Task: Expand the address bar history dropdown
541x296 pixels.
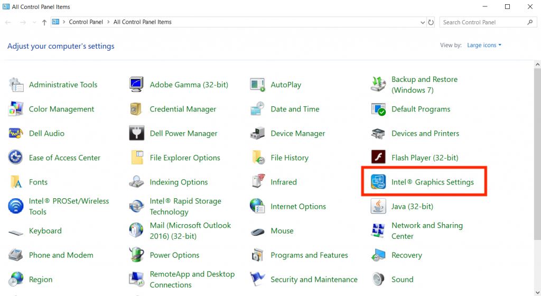Action: click(x=423, y=22)
